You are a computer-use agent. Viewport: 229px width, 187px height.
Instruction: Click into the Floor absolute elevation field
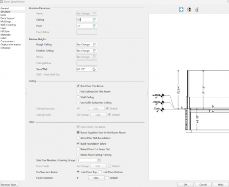(87, 26)
